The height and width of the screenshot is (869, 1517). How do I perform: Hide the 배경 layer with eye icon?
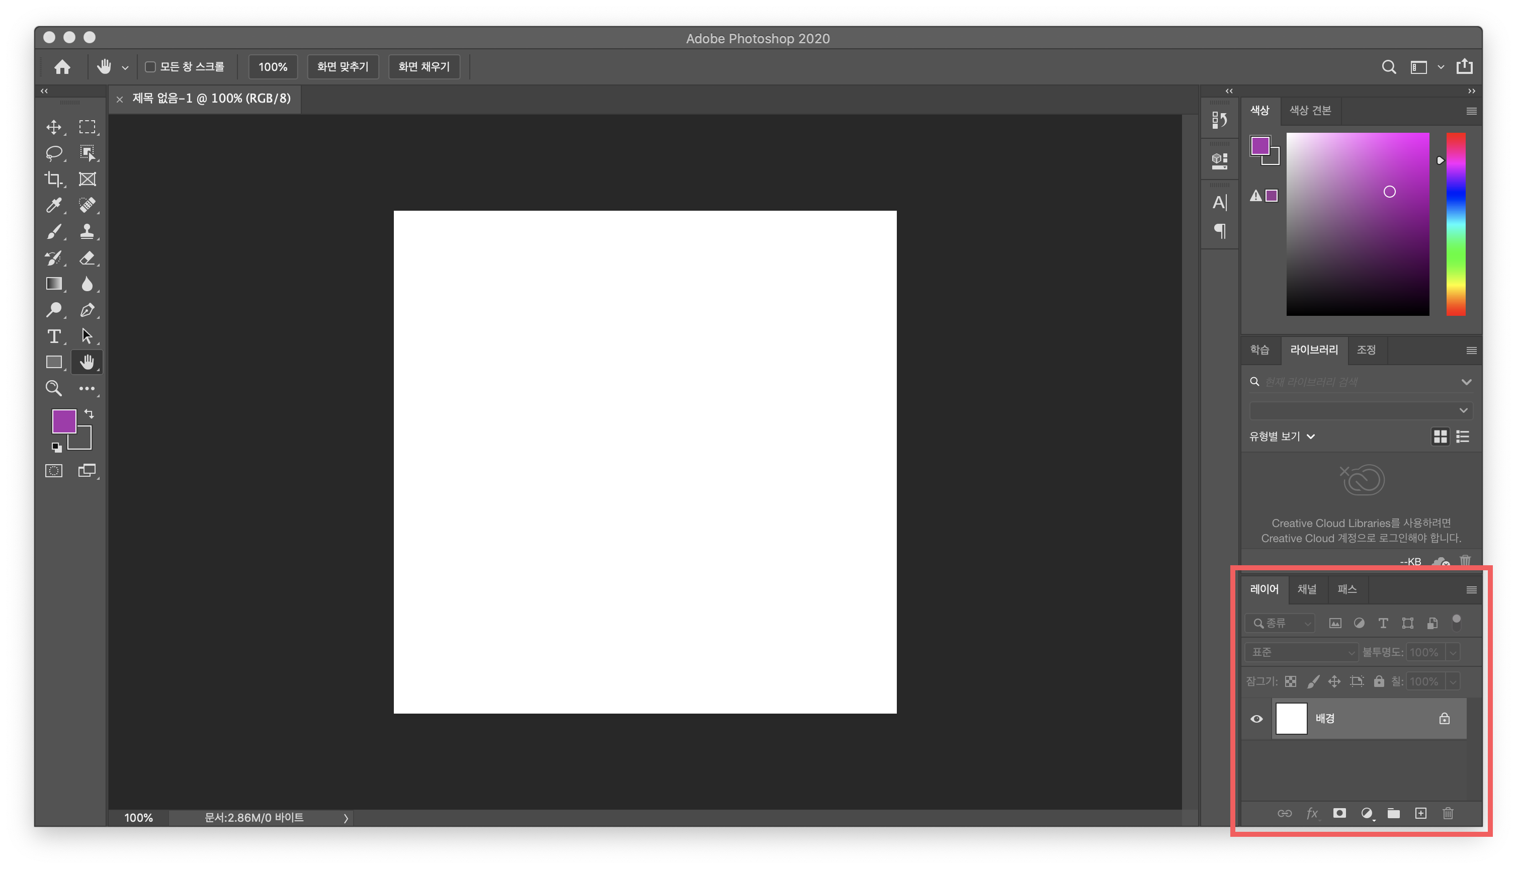click(x=1256, y=719)
